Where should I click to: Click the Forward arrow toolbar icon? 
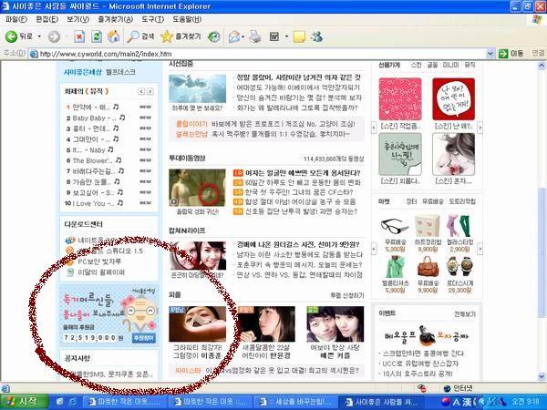(x=54, y=36)
